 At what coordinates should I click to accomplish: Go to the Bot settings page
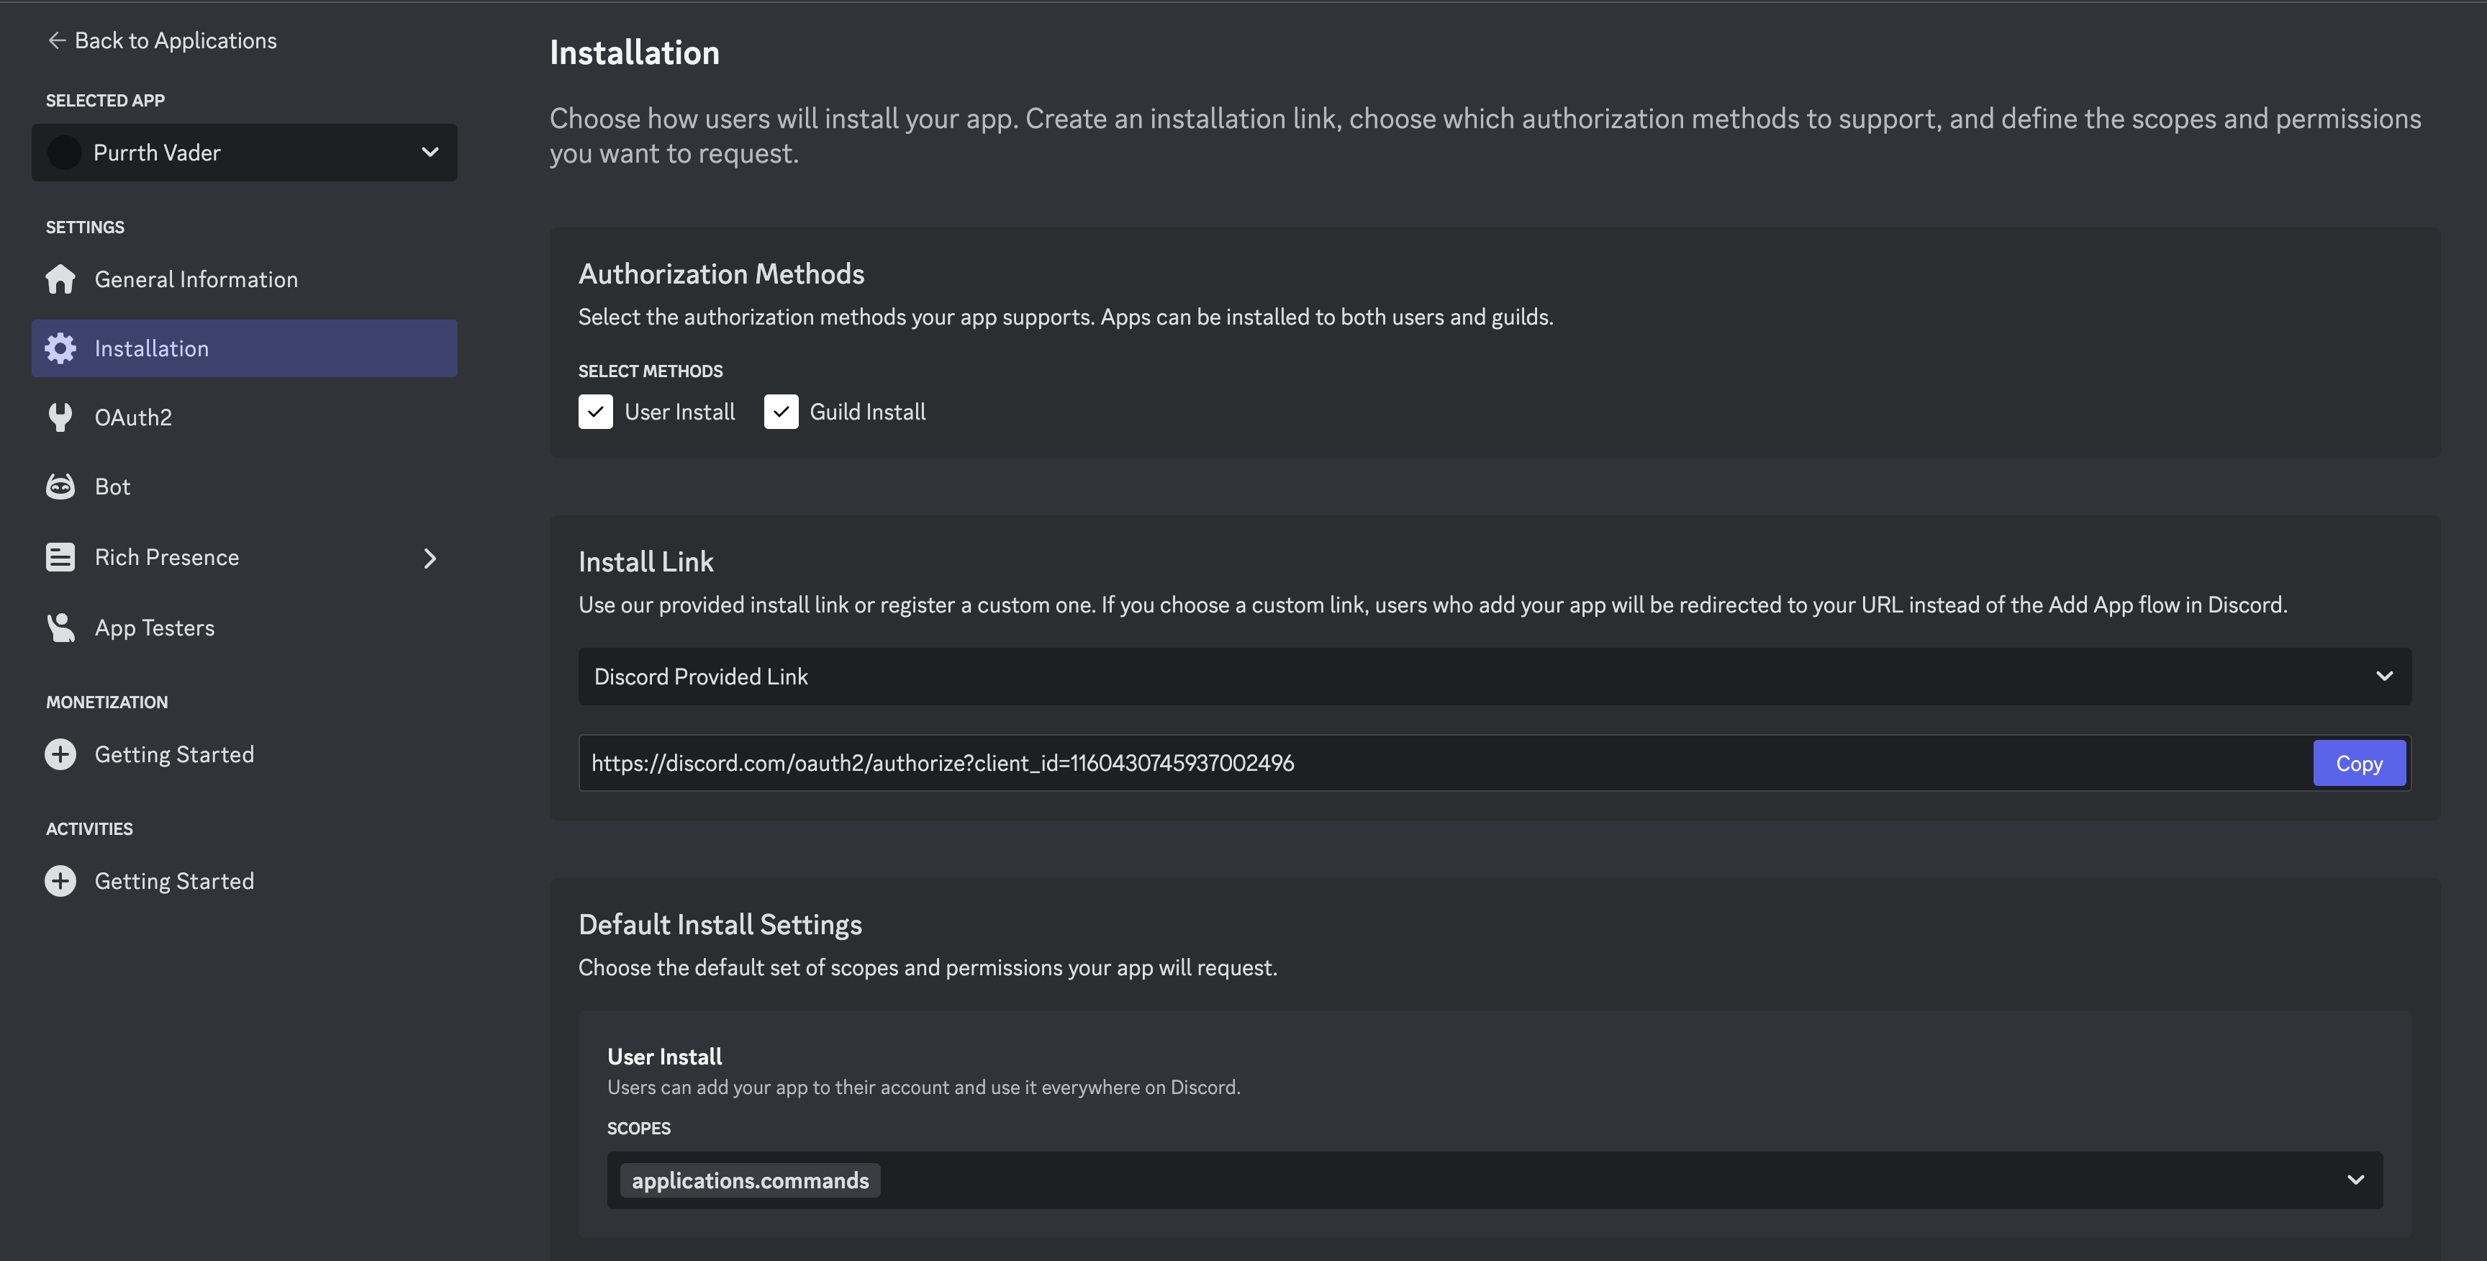coord(112,487)
